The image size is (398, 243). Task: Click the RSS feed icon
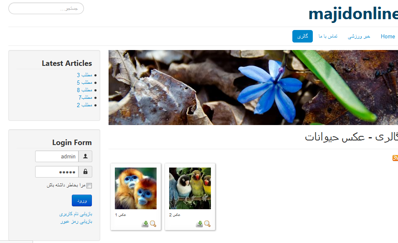click(395, 158)
